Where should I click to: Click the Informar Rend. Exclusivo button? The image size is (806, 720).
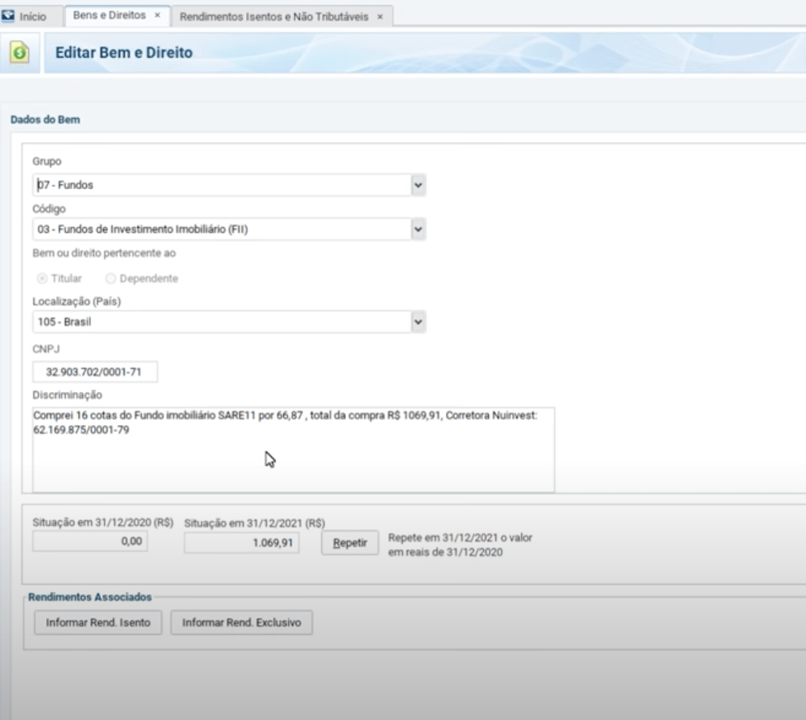[241, 623]
